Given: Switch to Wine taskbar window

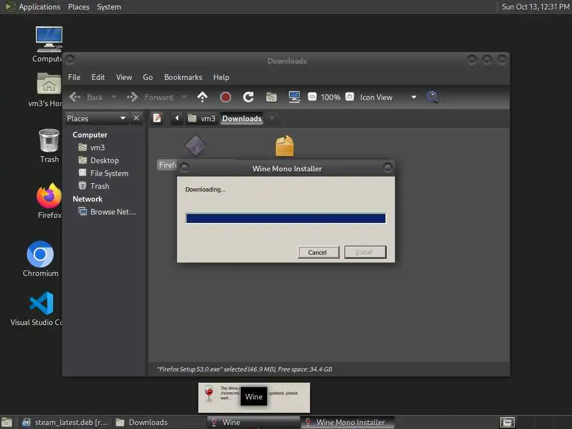Looking at the screenshot, I should [x=253, y=422].
